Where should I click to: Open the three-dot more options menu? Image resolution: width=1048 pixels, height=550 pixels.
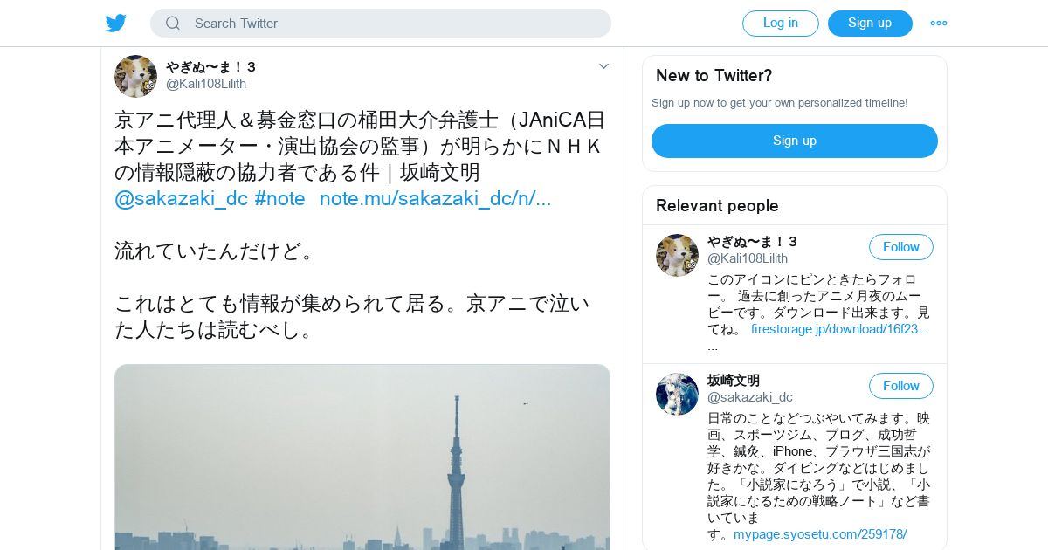pos(939,24)
